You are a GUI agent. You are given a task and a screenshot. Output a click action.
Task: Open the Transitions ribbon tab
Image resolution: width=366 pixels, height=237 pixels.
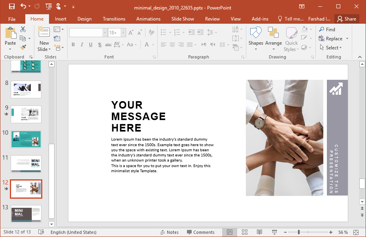click(114, 19)
